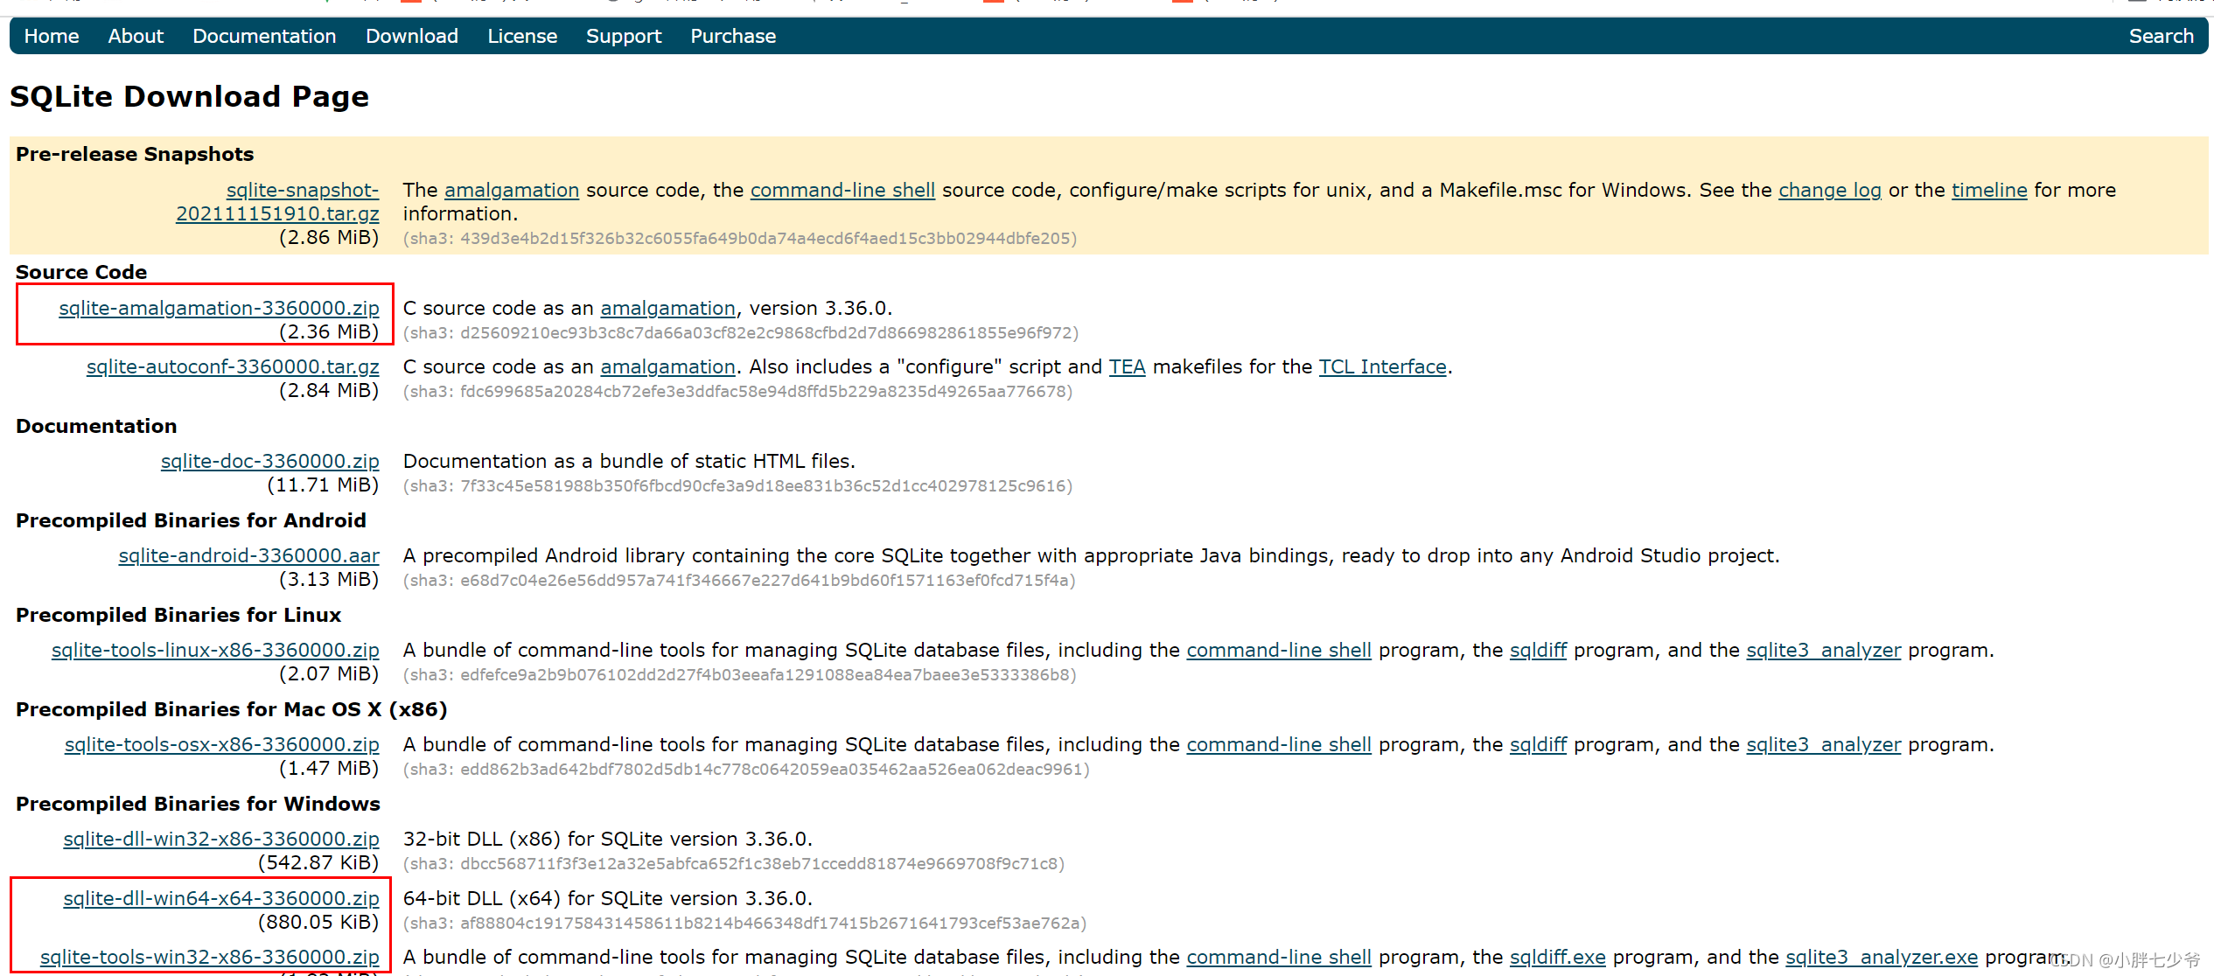Download sqlite-tools-linux-x86-3360000.zip
The height and width of the screenshot is (976, 2214).
click(x=215, y=650)
